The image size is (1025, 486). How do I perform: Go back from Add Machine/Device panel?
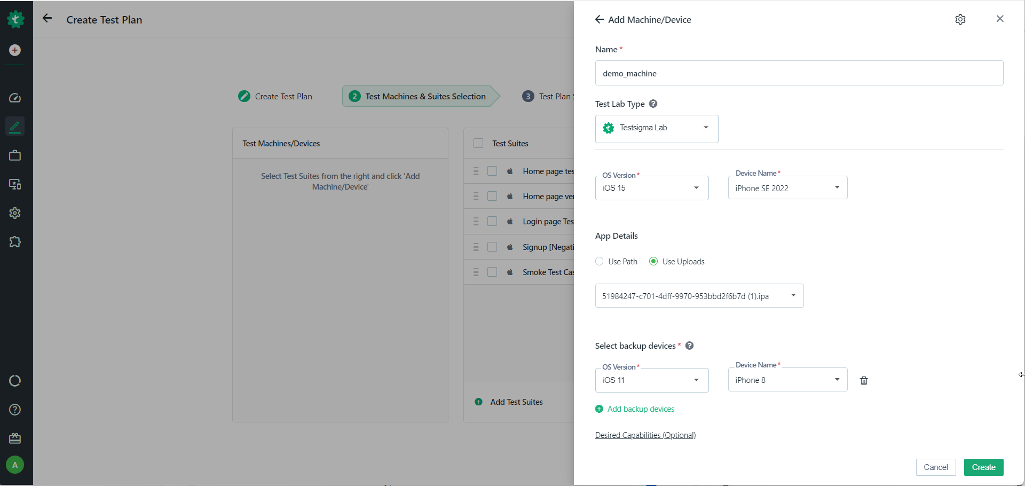tap(600, 20)
